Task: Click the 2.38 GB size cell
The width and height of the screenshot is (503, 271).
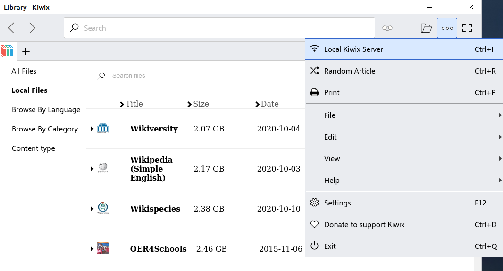Action: coord(209,209)
